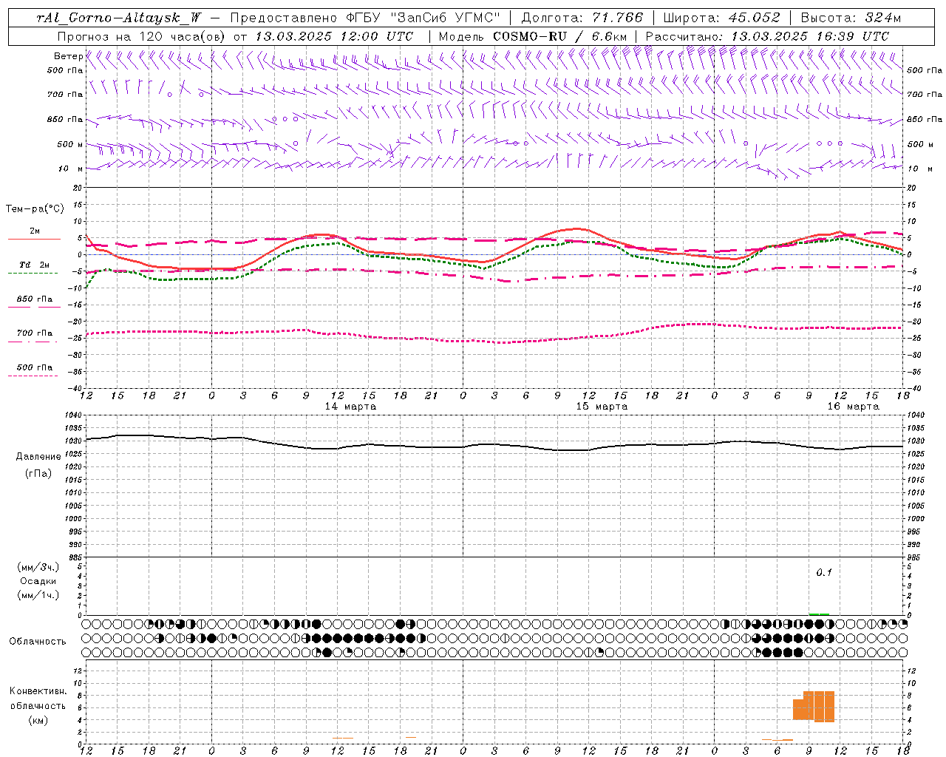Image resolution: width=946 pixels, height=757 pixels.
Task: Click the Облачность row label
Action: [x=38, y=642]
